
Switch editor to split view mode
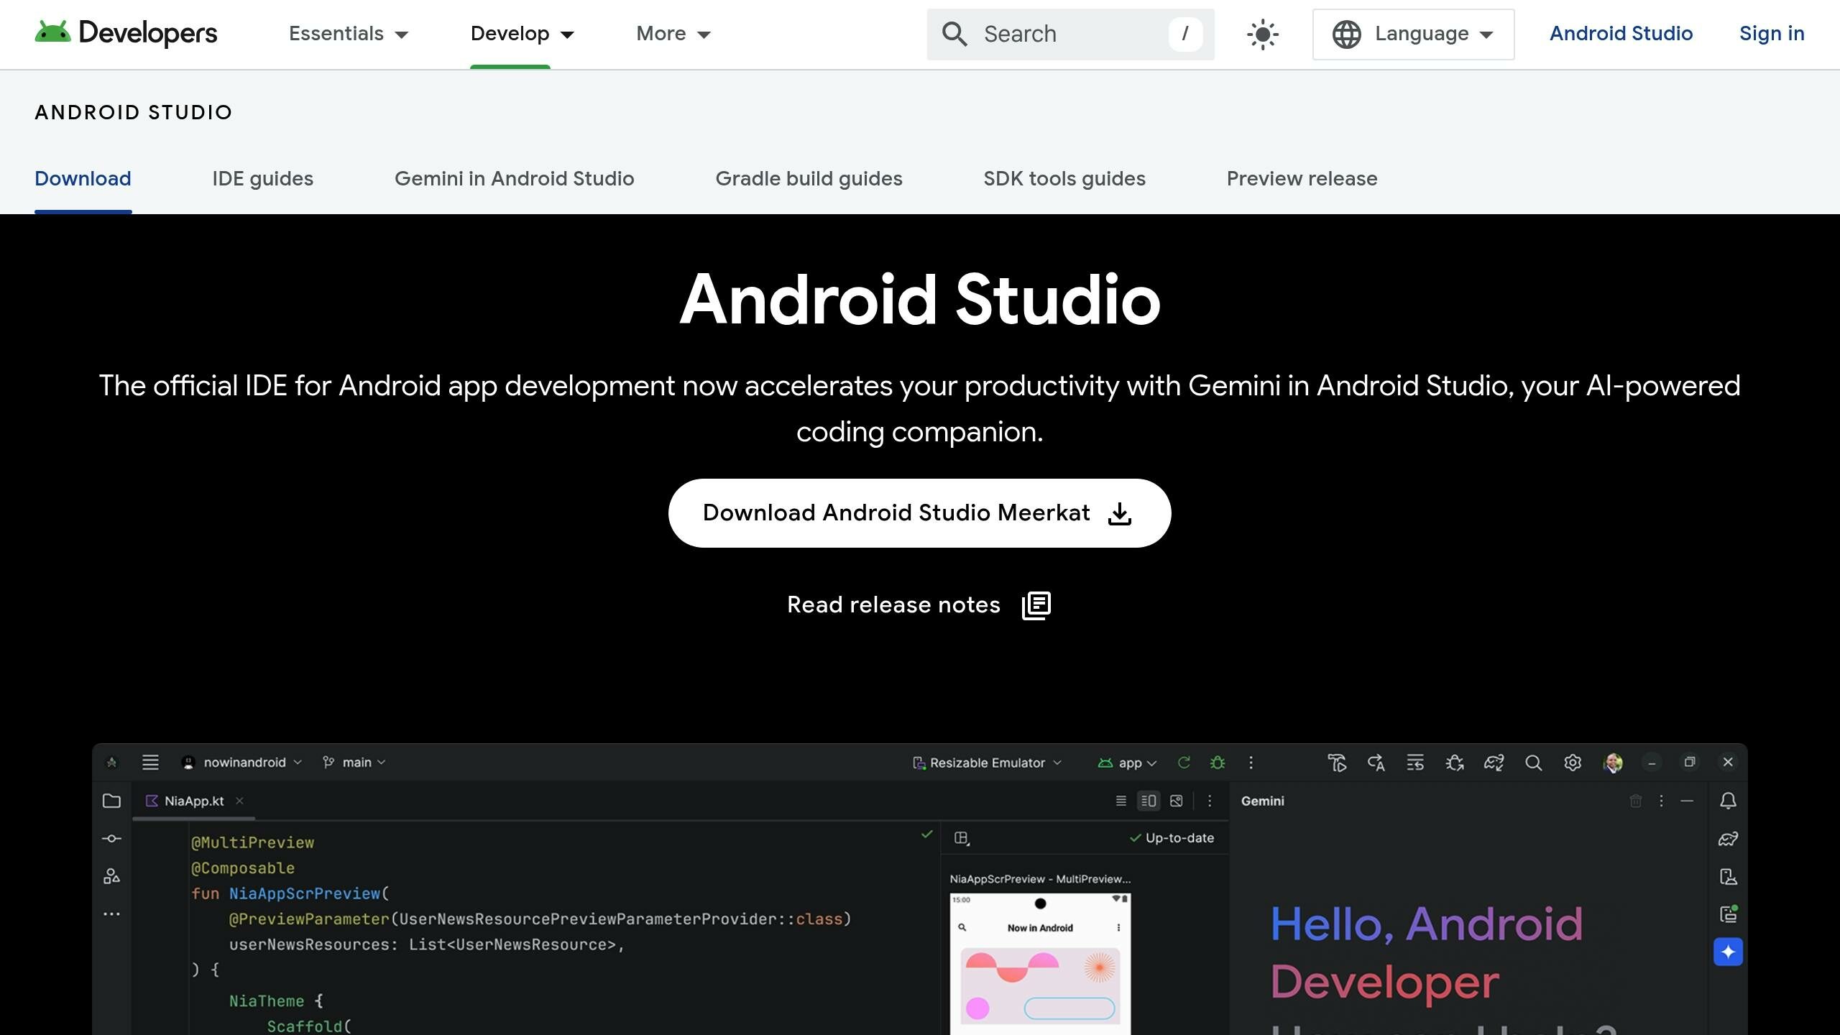point(1149,801)
